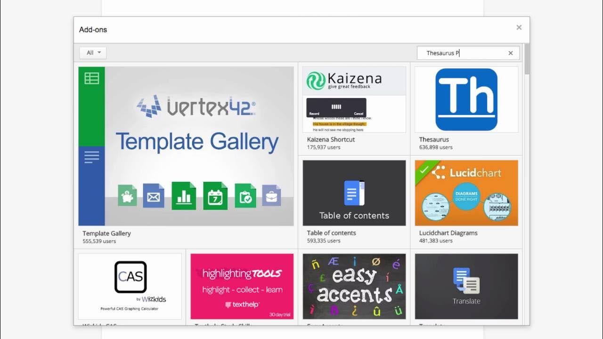
Task: Click the briefcase template icon
Action: (x=271, y=196)
